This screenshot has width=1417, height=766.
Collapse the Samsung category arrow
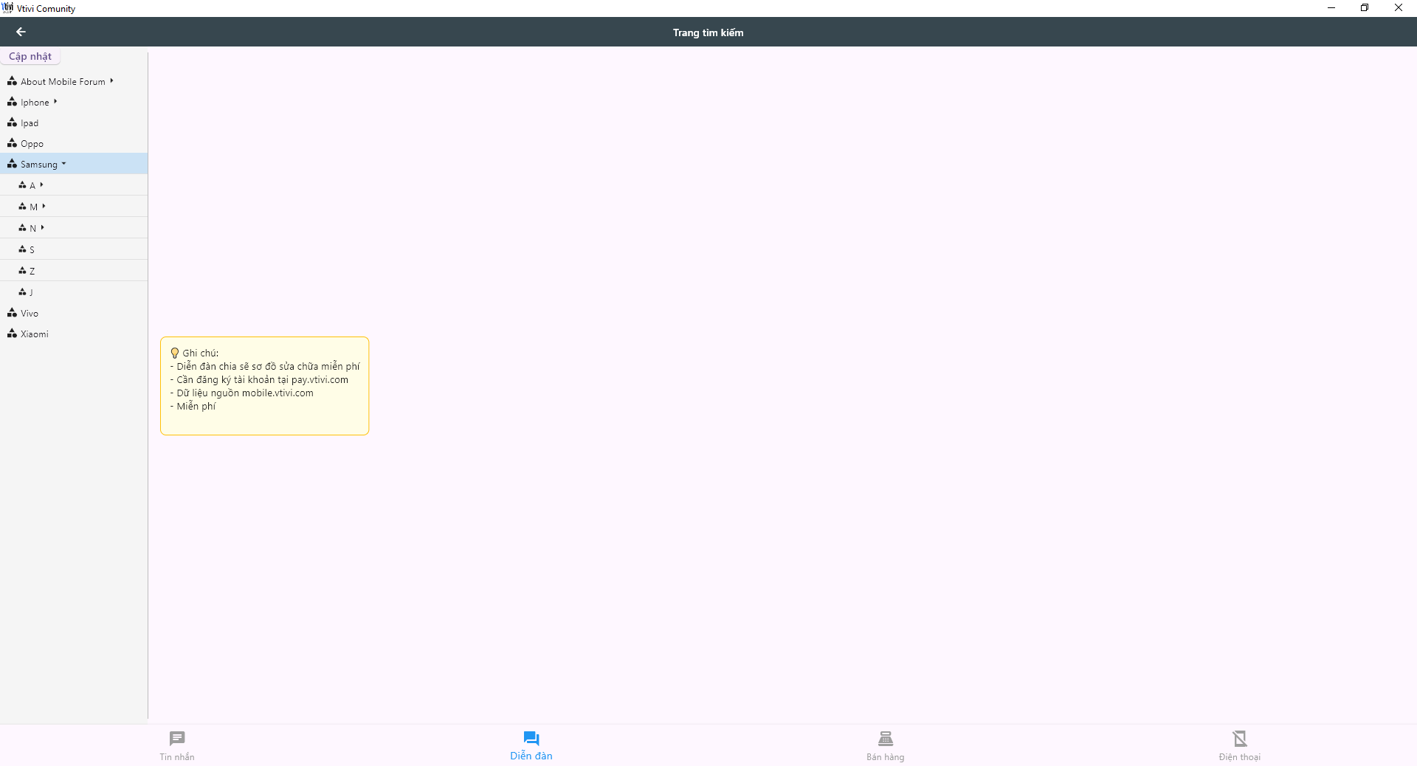pyautogui.click(x=64, y=164)
